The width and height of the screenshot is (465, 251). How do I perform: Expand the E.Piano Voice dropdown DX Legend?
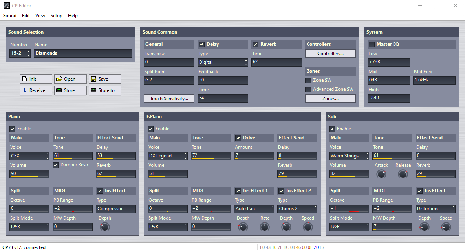(x=168, y=156)
